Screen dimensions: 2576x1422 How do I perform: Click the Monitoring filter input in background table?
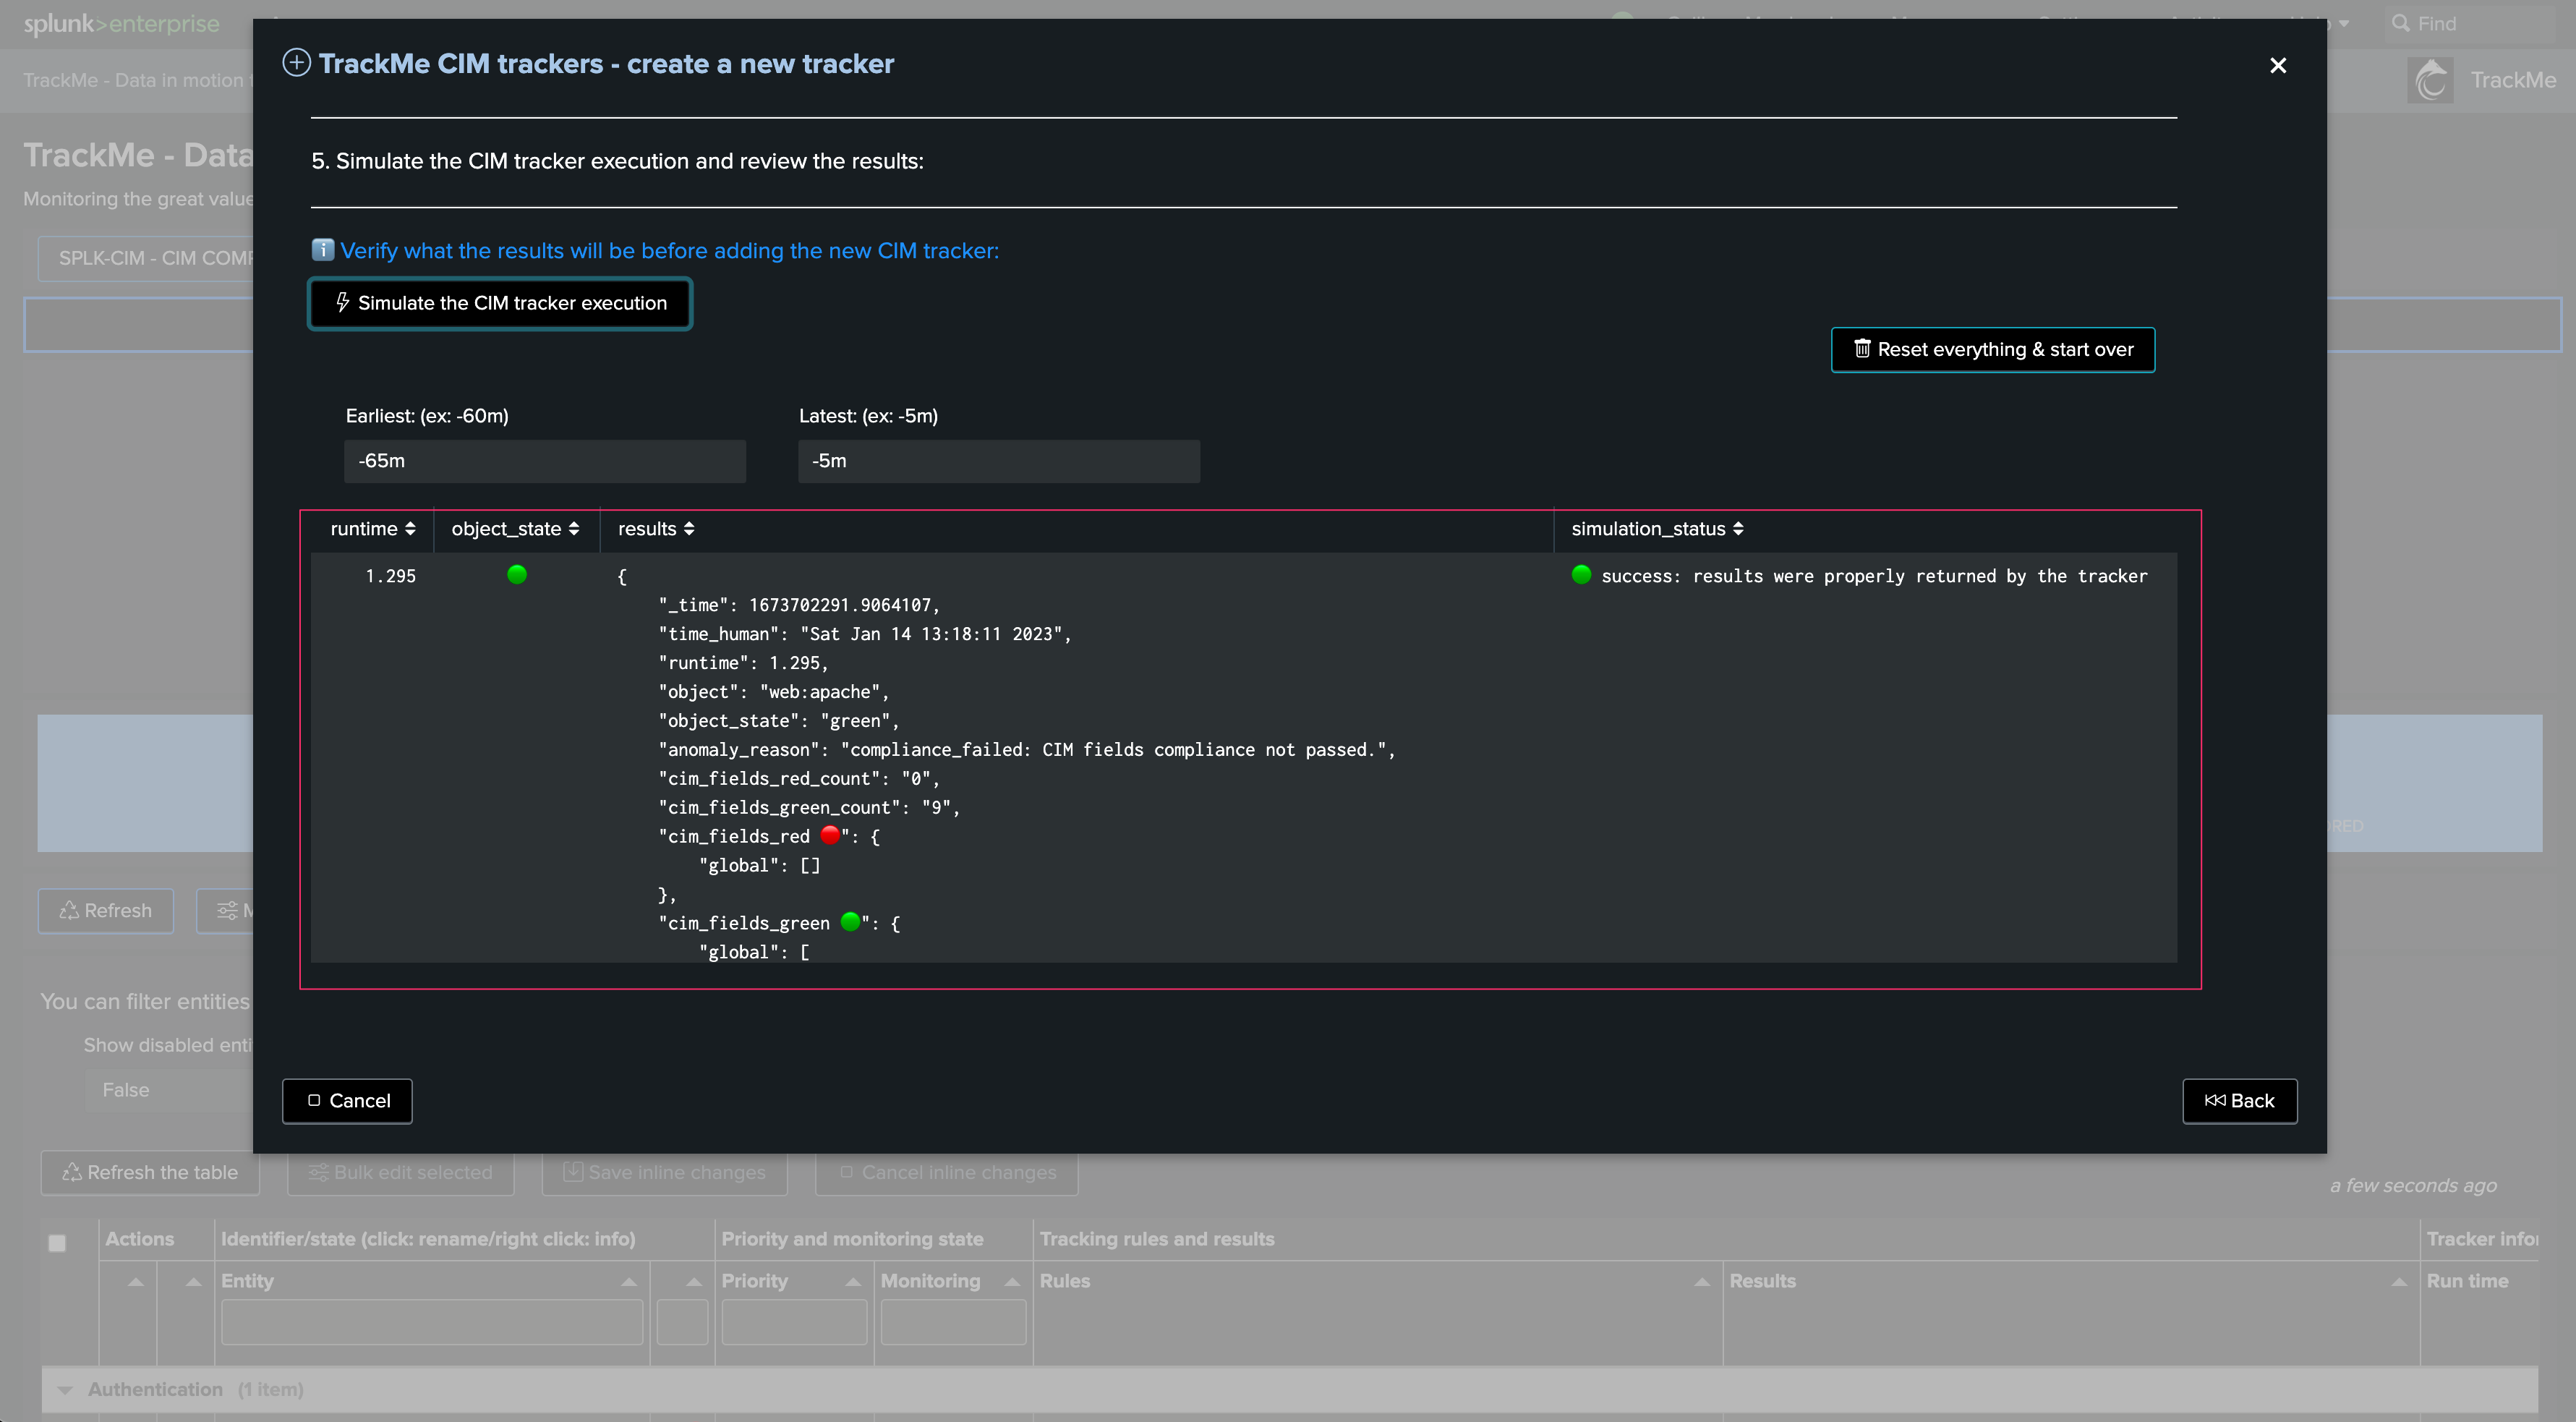[x=953, y=1322]
